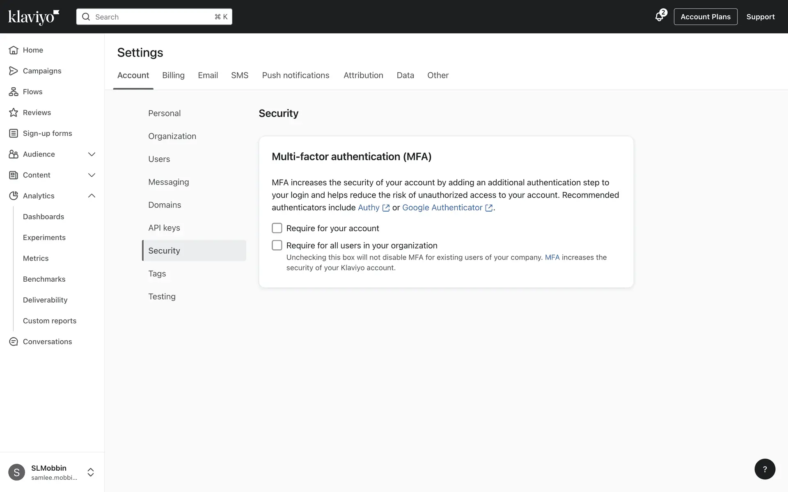
Task: Expand the Content menu chevron
Action: click(x=92, y=175)
